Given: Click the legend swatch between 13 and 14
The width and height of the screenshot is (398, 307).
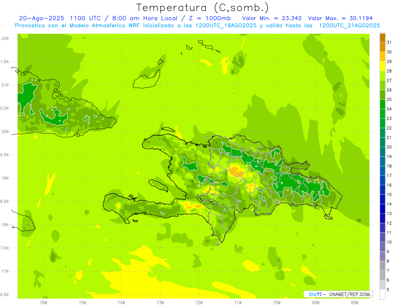Looking at the screenshot, I should 382,209.
